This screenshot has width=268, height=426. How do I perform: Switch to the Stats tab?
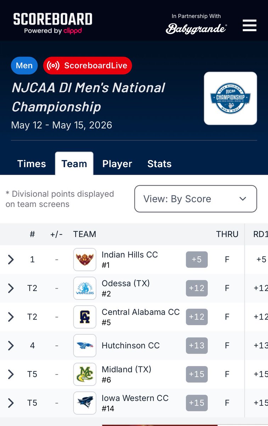[x=160, y=164]
